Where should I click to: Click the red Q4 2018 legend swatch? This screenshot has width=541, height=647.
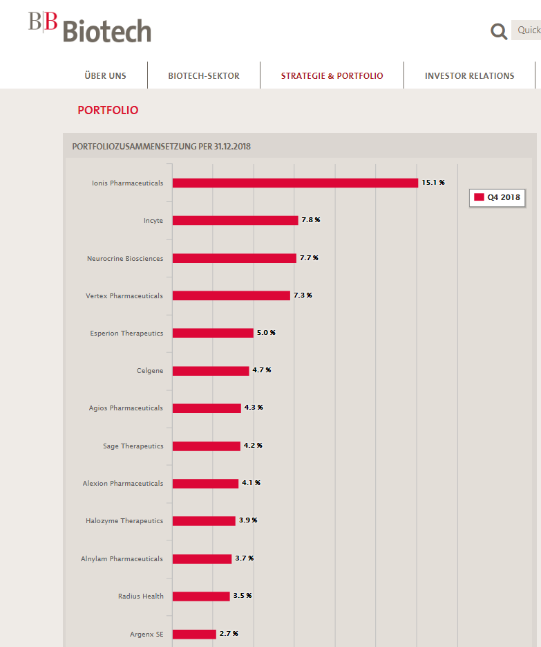tap(479, 197)
